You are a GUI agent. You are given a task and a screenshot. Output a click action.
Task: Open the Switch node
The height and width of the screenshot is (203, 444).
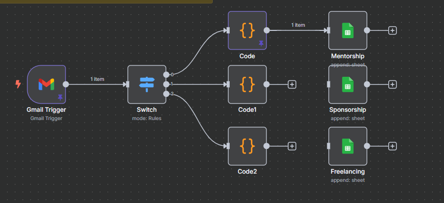coord(147,84)
